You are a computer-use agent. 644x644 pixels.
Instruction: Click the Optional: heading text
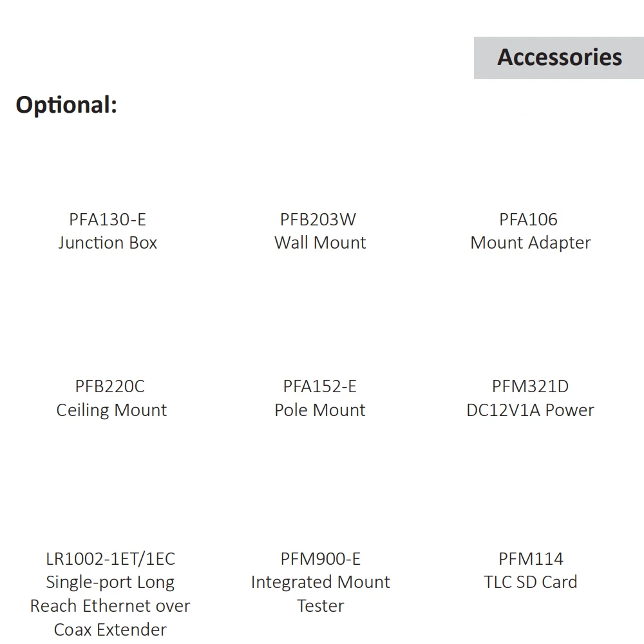[x=66, y=104]
